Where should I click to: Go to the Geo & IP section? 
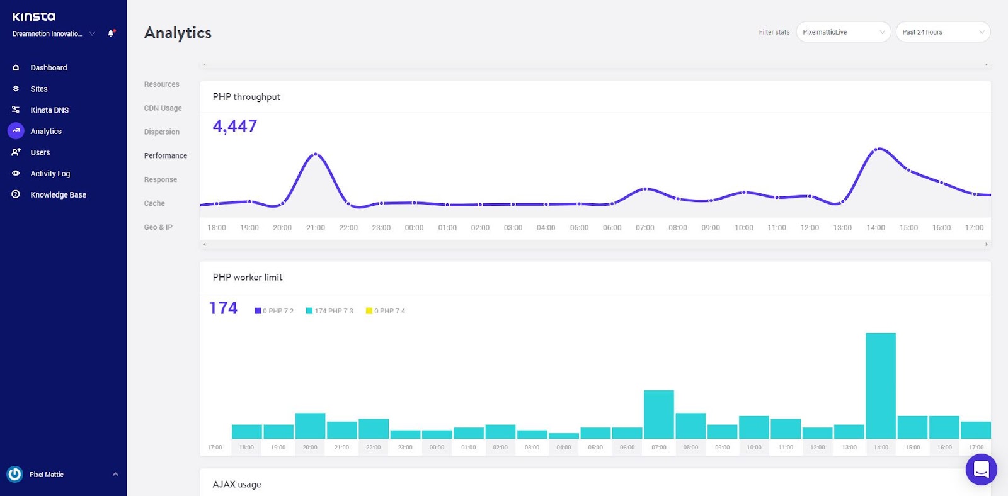158,227
